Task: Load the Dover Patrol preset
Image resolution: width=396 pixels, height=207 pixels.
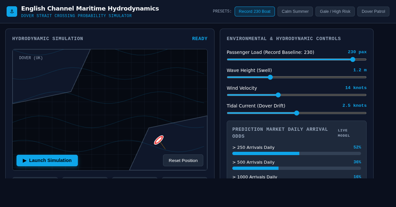Action: [373, 11]
